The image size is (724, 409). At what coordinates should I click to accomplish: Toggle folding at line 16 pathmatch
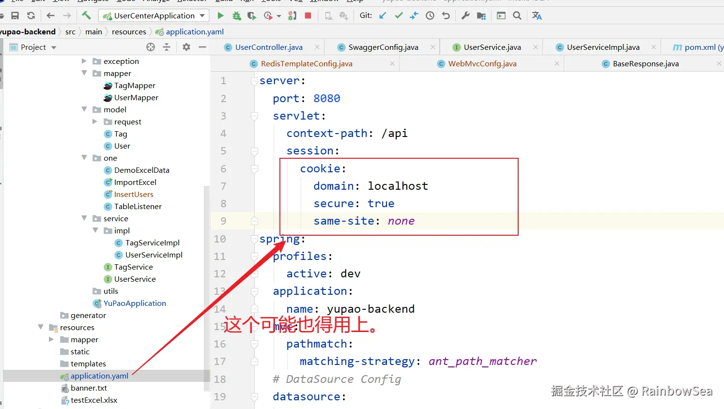point(254,344)
